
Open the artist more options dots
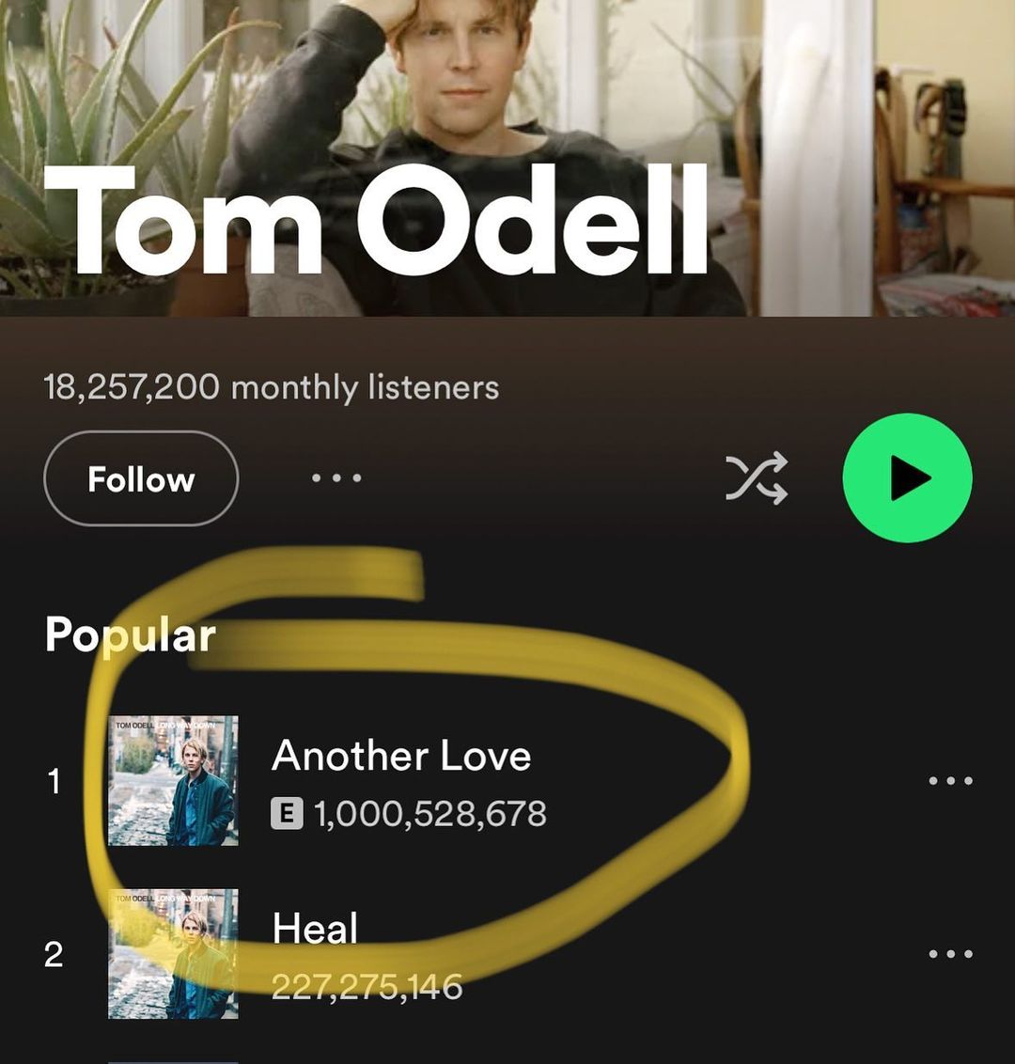[336, 478]
